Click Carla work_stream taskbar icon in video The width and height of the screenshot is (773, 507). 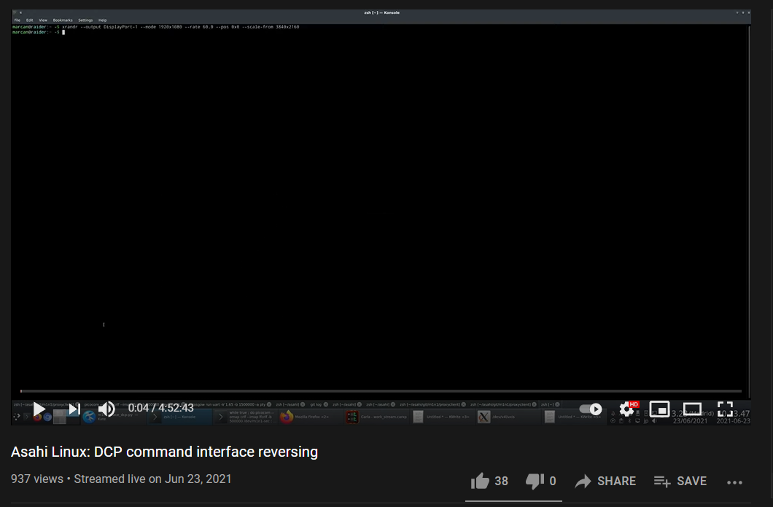[352, 417]
